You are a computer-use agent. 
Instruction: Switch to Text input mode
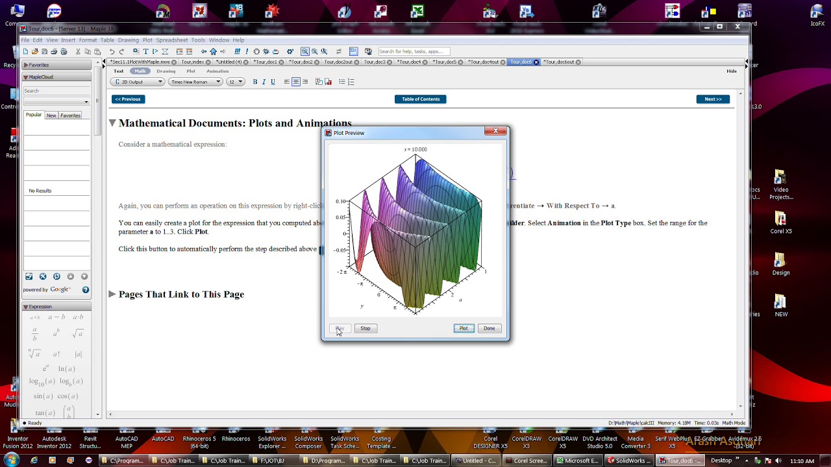[x=118, y=71]
